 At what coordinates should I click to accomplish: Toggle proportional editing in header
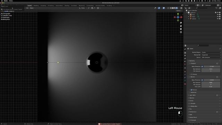click(x=98, y=8)
